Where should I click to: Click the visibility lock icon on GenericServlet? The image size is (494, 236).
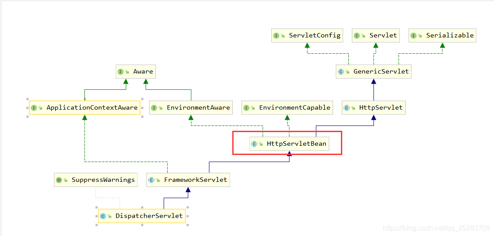[x=348, y=72]
